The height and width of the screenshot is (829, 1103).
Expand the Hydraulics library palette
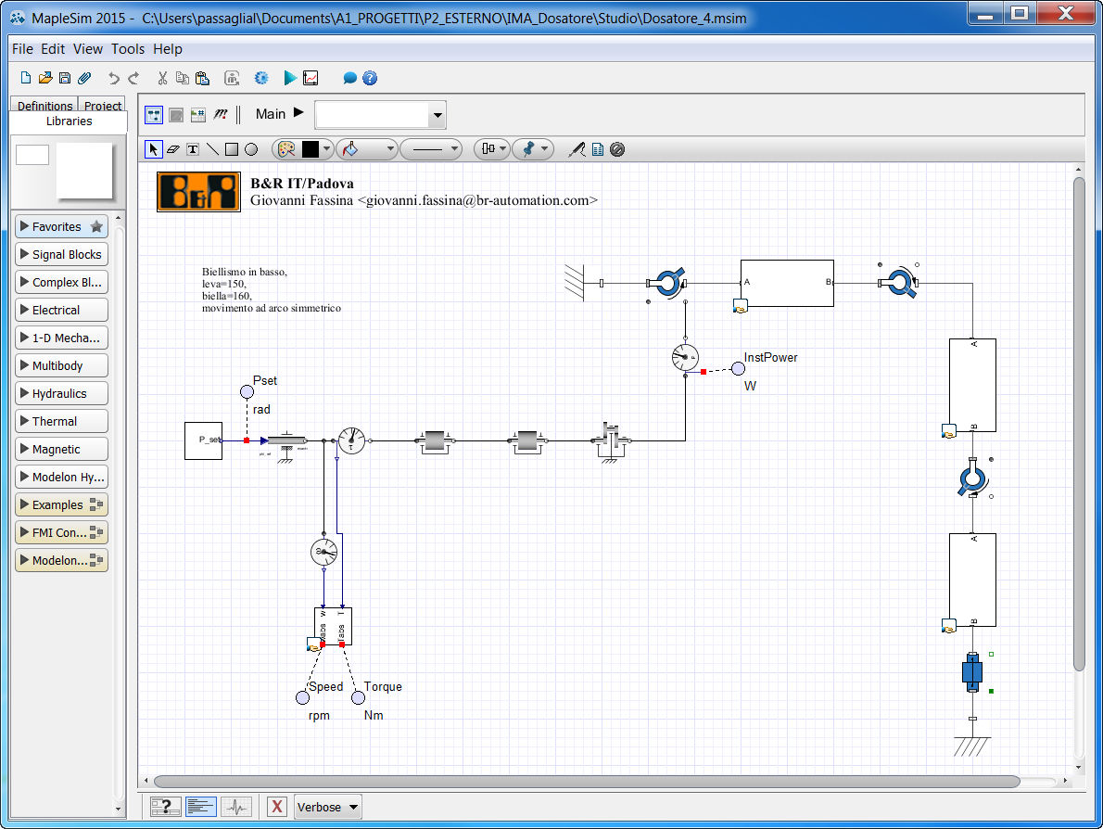[x=61, y=394]
